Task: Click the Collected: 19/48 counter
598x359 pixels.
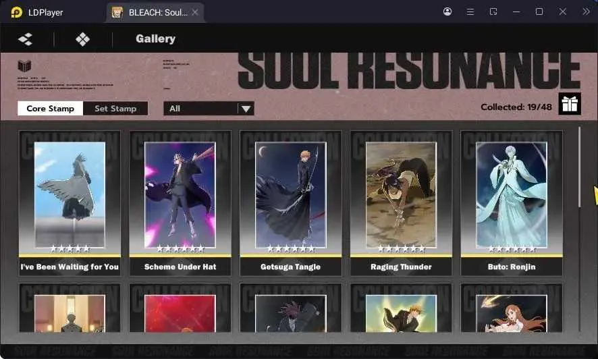Action: pos(516,107)
